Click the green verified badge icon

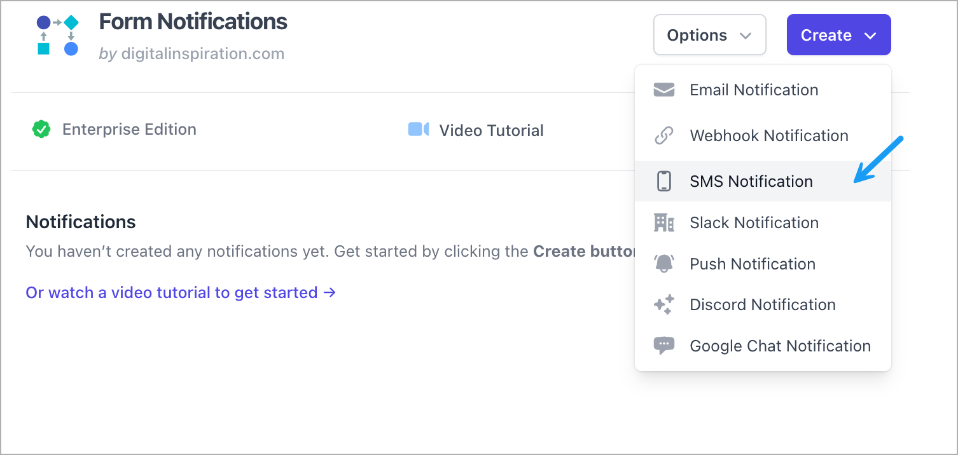(x=41, y=130)
